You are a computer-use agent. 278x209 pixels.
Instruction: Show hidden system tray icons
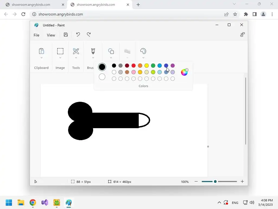(x=219, y=202)
